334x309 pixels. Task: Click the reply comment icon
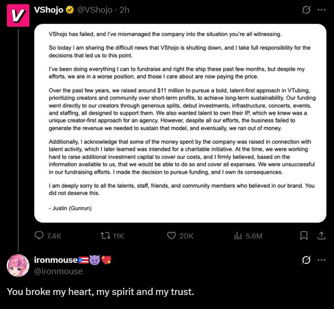click(x=39, y=236)
